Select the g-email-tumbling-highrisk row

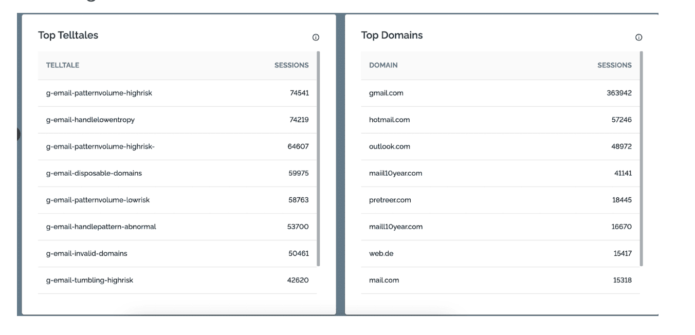click(x=177, y=280)
